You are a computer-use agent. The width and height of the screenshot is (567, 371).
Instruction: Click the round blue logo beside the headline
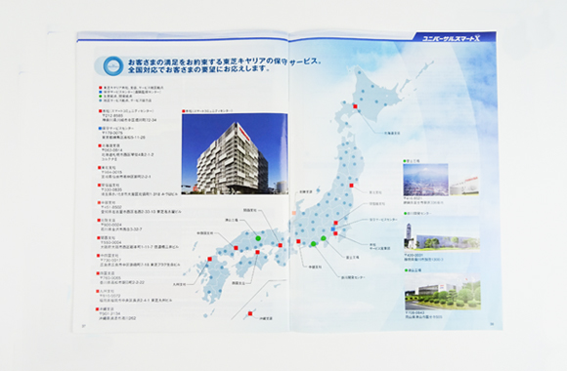(x=113, y=65)
